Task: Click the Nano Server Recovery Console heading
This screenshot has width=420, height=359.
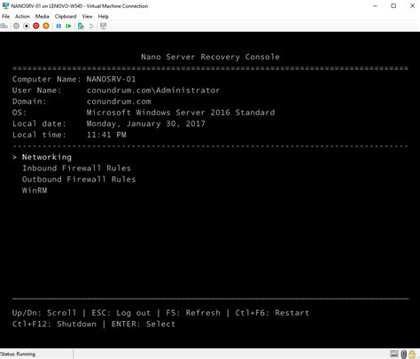Action: pyautogui.click(x=210, y=57)
